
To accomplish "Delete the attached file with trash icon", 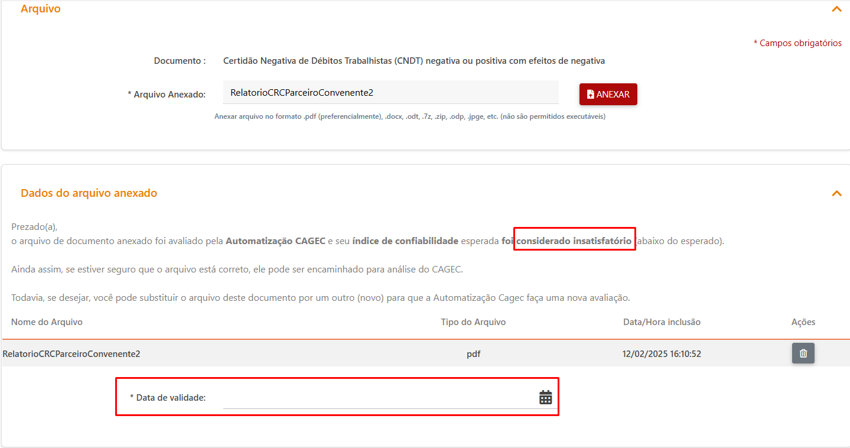I will coord(803,353).
